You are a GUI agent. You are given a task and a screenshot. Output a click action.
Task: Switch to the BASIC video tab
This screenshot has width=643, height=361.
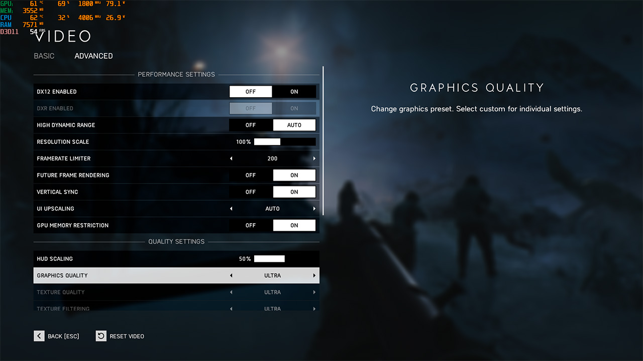point(44,56)
